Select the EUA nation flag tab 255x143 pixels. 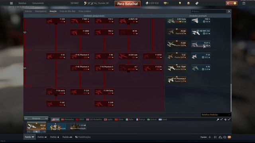(x=55, y=120)
